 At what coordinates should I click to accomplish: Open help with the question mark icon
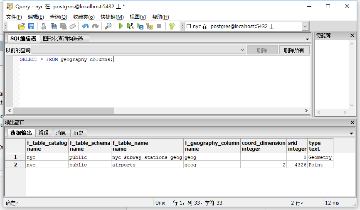tap(172, 27)
